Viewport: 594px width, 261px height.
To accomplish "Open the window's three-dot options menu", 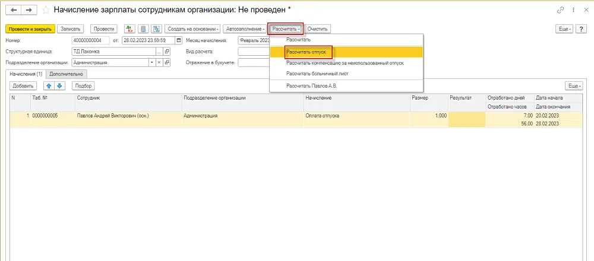I will pos(573,10).
